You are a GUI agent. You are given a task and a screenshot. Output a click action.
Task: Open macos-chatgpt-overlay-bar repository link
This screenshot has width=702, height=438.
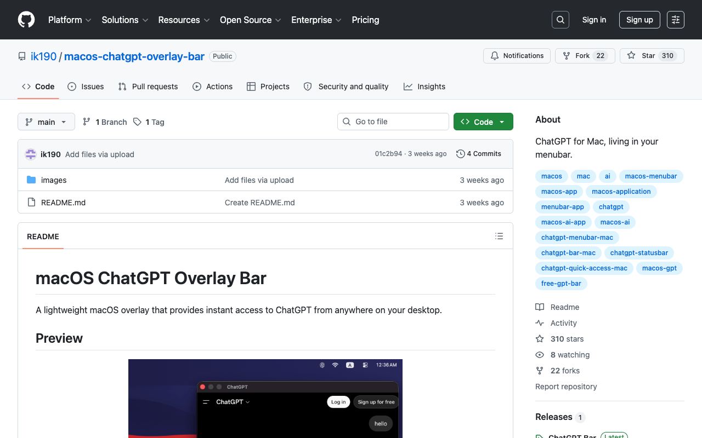pos(134,56)
